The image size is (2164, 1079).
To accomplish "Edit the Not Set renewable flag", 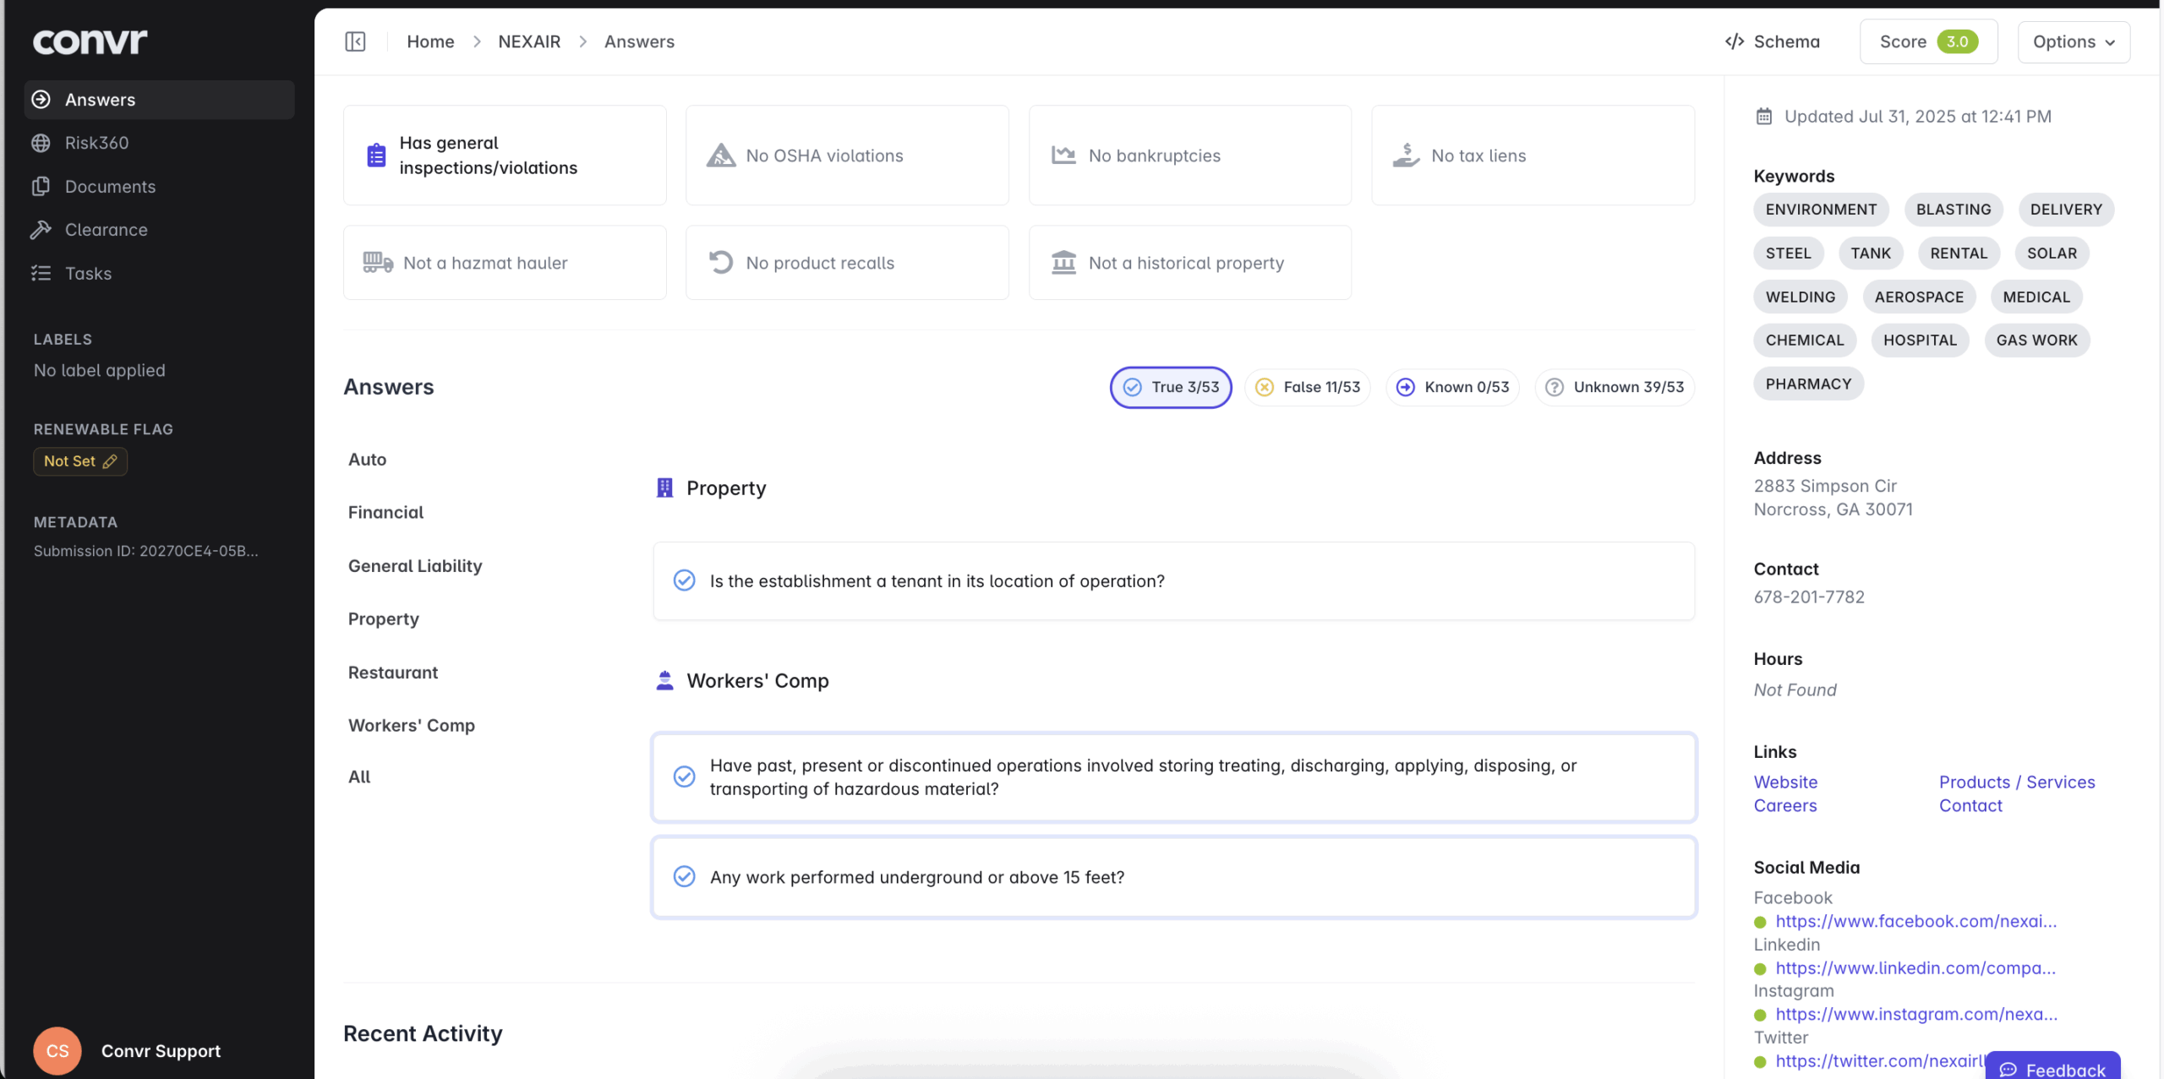I will click(x=80, y=461).
